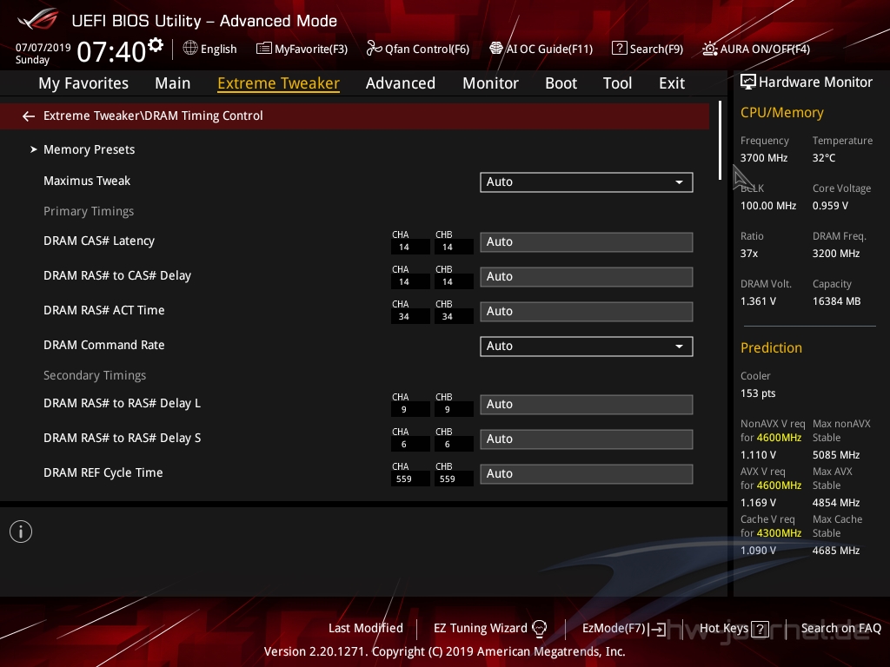This screenshot has height=667, width=890.
Task: Change language via English label
Action: tap(218, 49)
